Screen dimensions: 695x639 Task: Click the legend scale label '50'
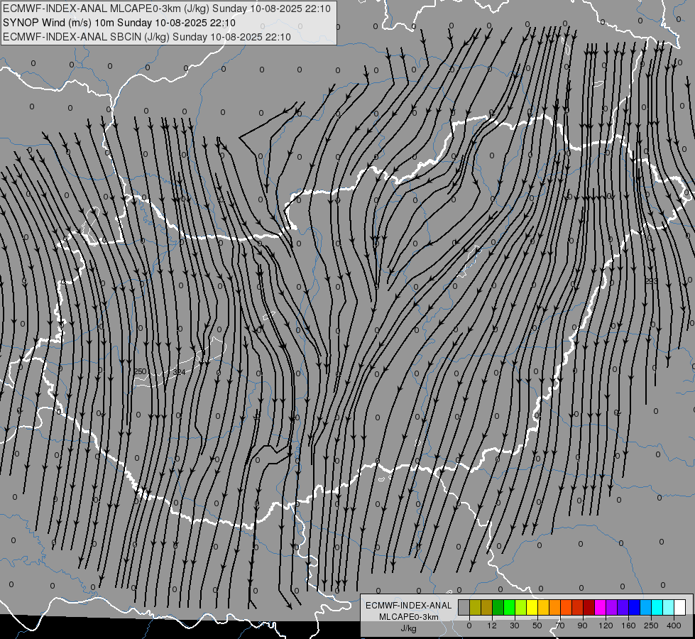click(x=537, y=626)
